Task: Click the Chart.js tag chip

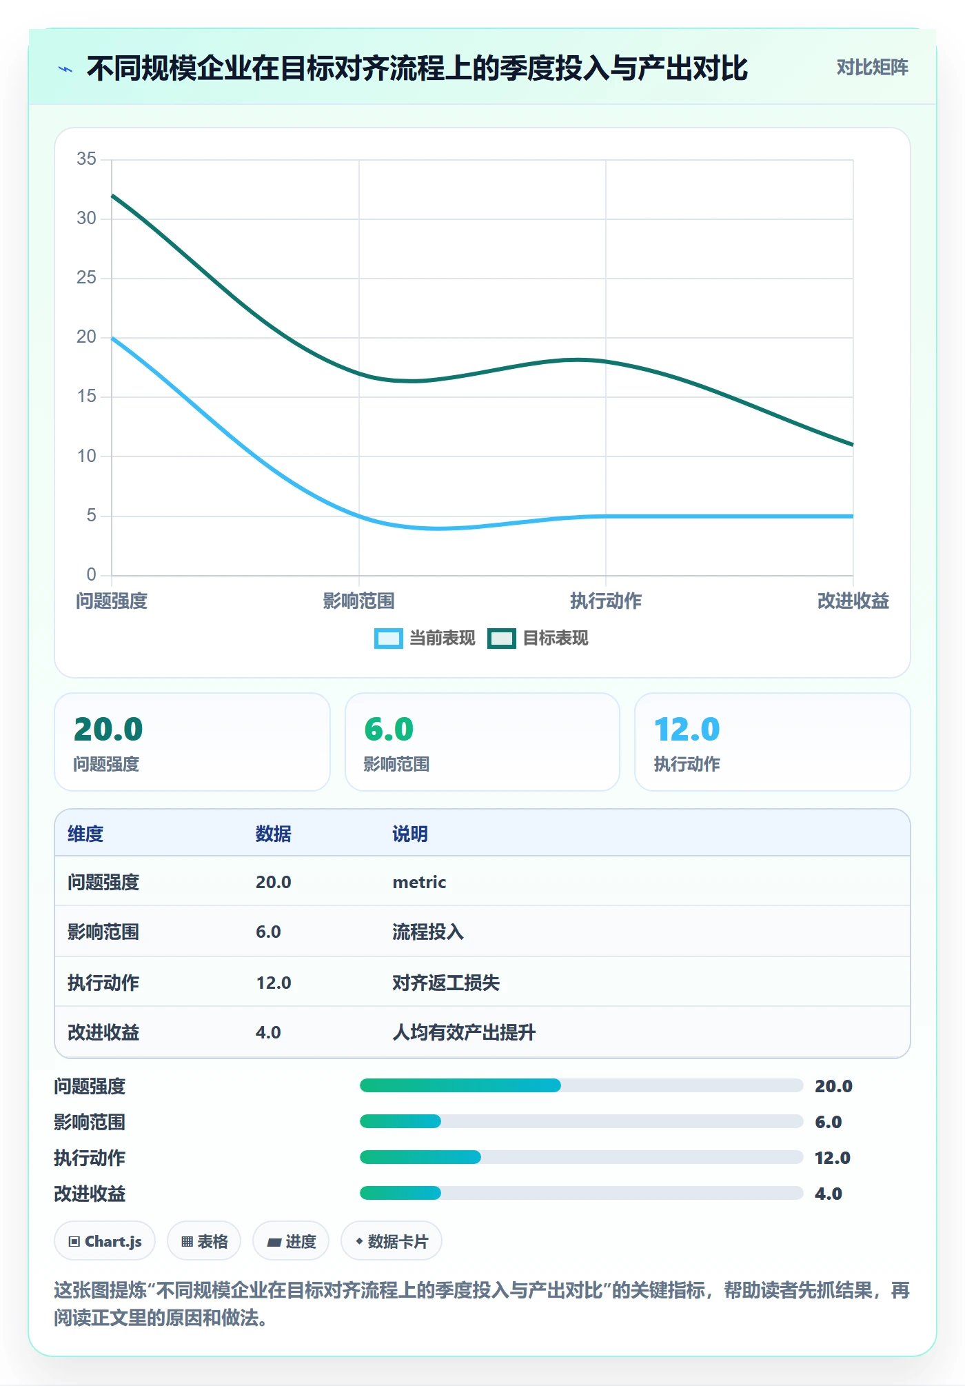Action: pos(105,1241)
